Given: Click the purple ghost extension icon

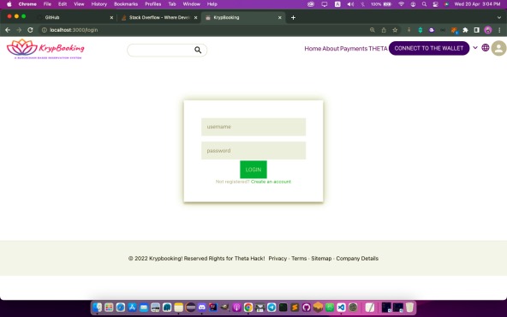Looking at the screenshot, I should tap(432, 30).
